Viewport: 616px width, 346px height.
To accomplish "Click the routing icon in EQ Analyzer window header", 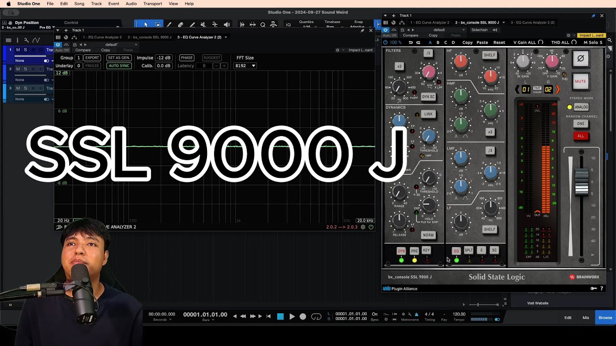I will [74, 37].
